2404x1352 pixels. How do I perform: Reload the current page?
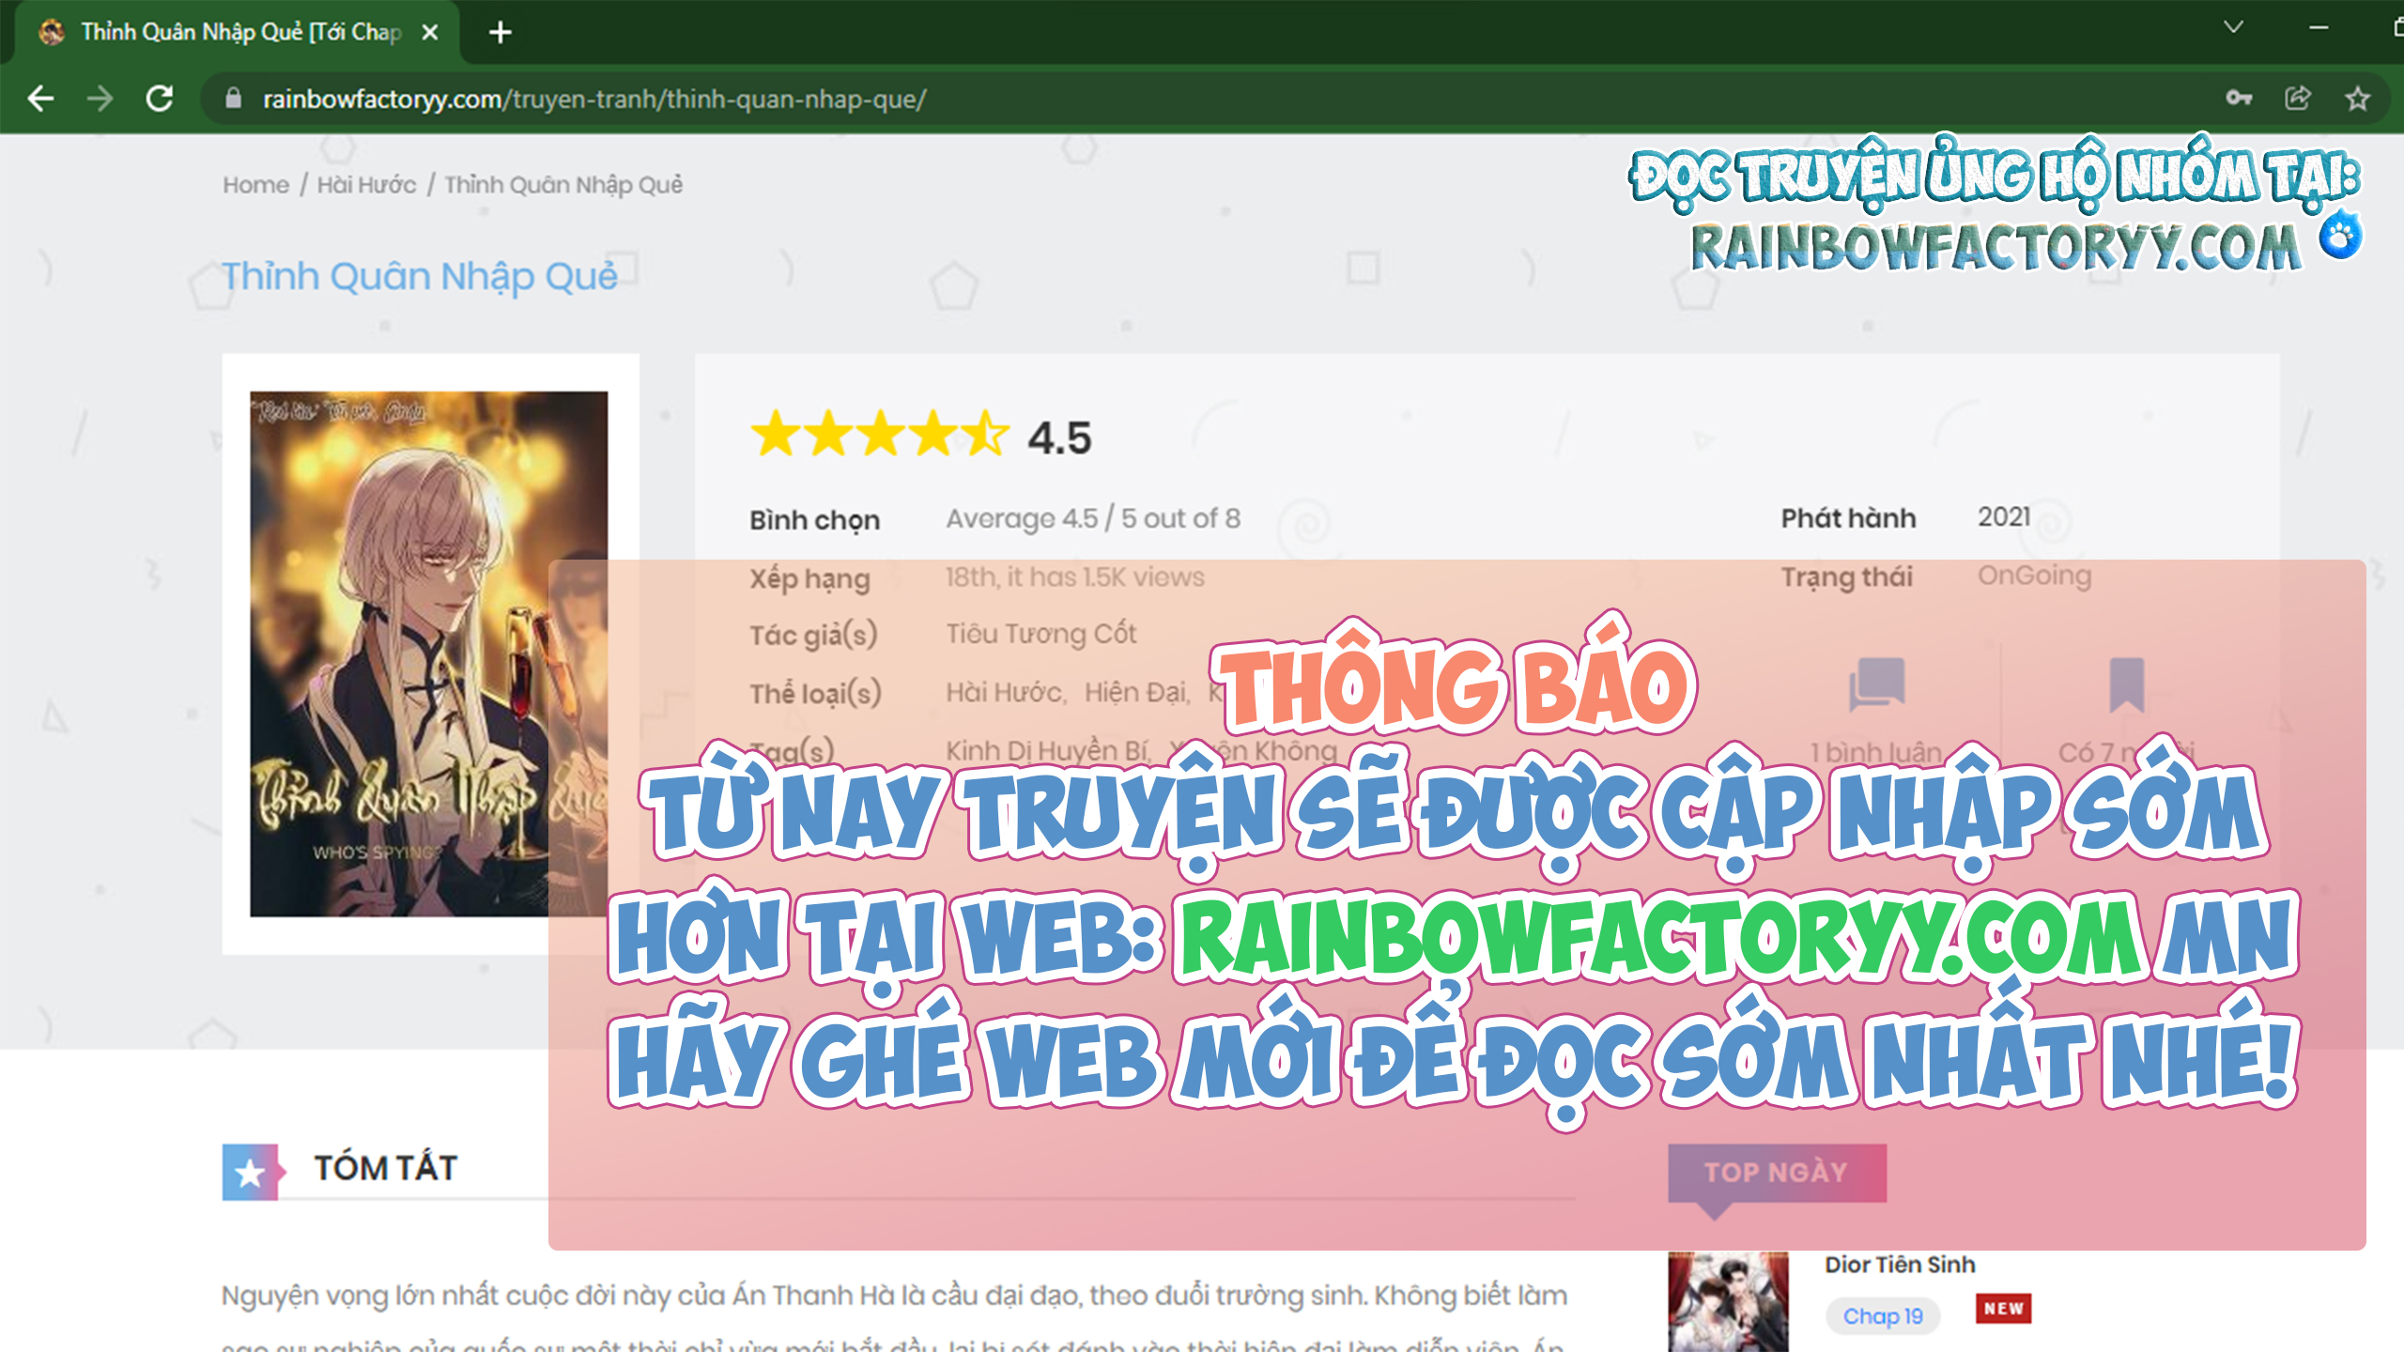tap(160, 97)
